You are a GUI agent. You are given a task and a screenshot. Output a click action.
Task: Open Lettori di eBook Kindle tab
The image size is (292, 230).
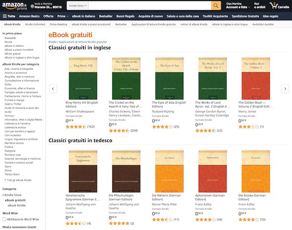click(194, 24)
